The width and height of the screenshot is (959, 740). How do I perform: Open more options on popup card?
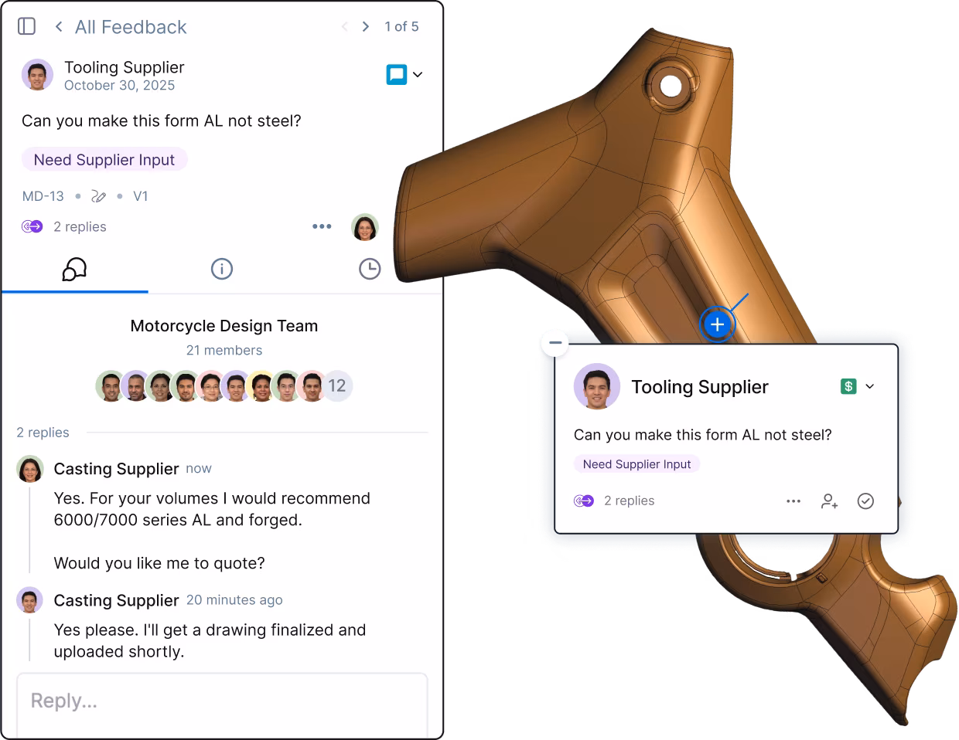point(793,501)
